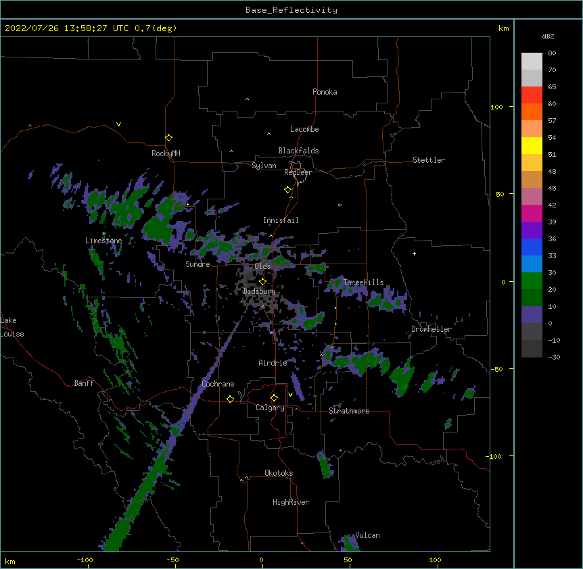Image resolution: width=583 pixels, height=569 pixels.
Task: Click the km unit label at top right
Action: coord(503,28)
